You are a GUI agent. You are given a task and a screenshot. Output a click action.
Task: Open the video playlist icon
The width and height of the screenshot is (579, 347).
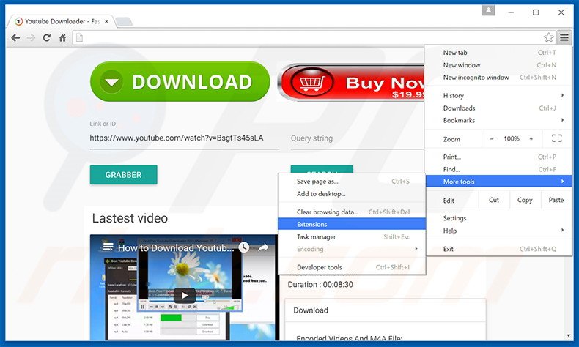click(108, 247)
